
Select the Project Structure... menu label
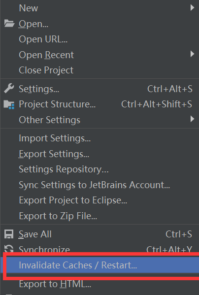[57, 104]
